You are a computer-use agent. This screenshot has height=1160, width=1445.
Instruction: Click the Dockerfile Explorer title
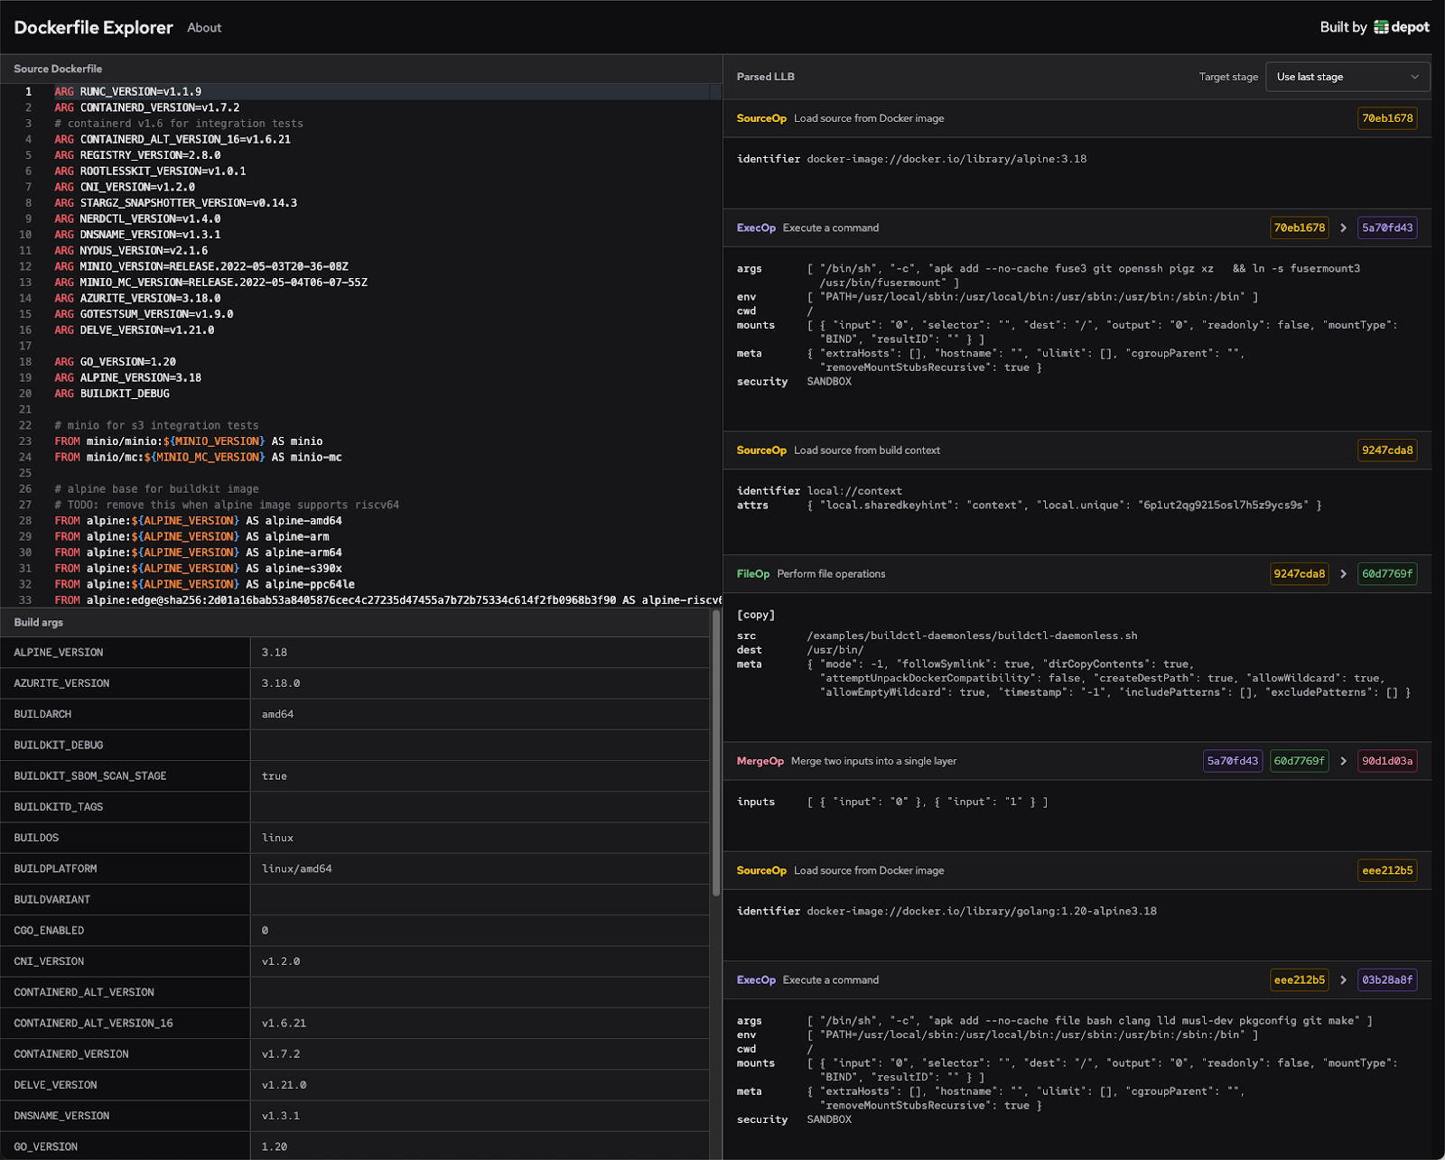(93, 28)
